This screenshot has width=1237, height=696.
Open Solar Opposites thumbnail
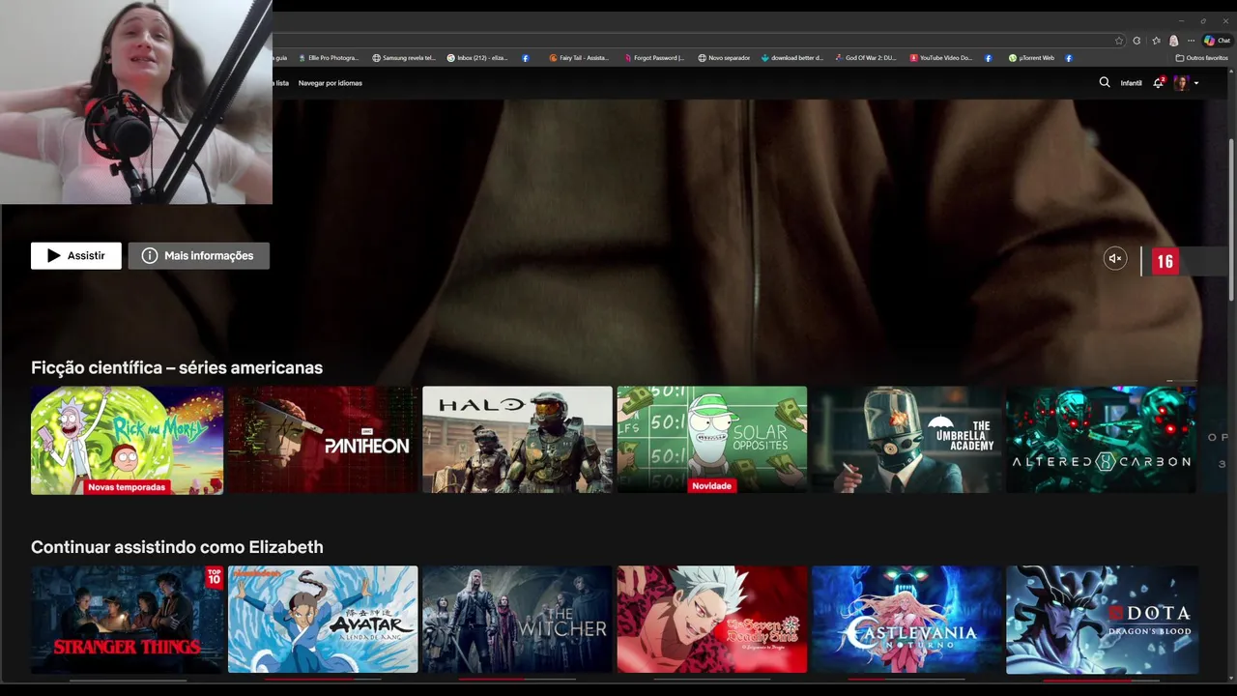pyautogui.click(x=712, y=440)
